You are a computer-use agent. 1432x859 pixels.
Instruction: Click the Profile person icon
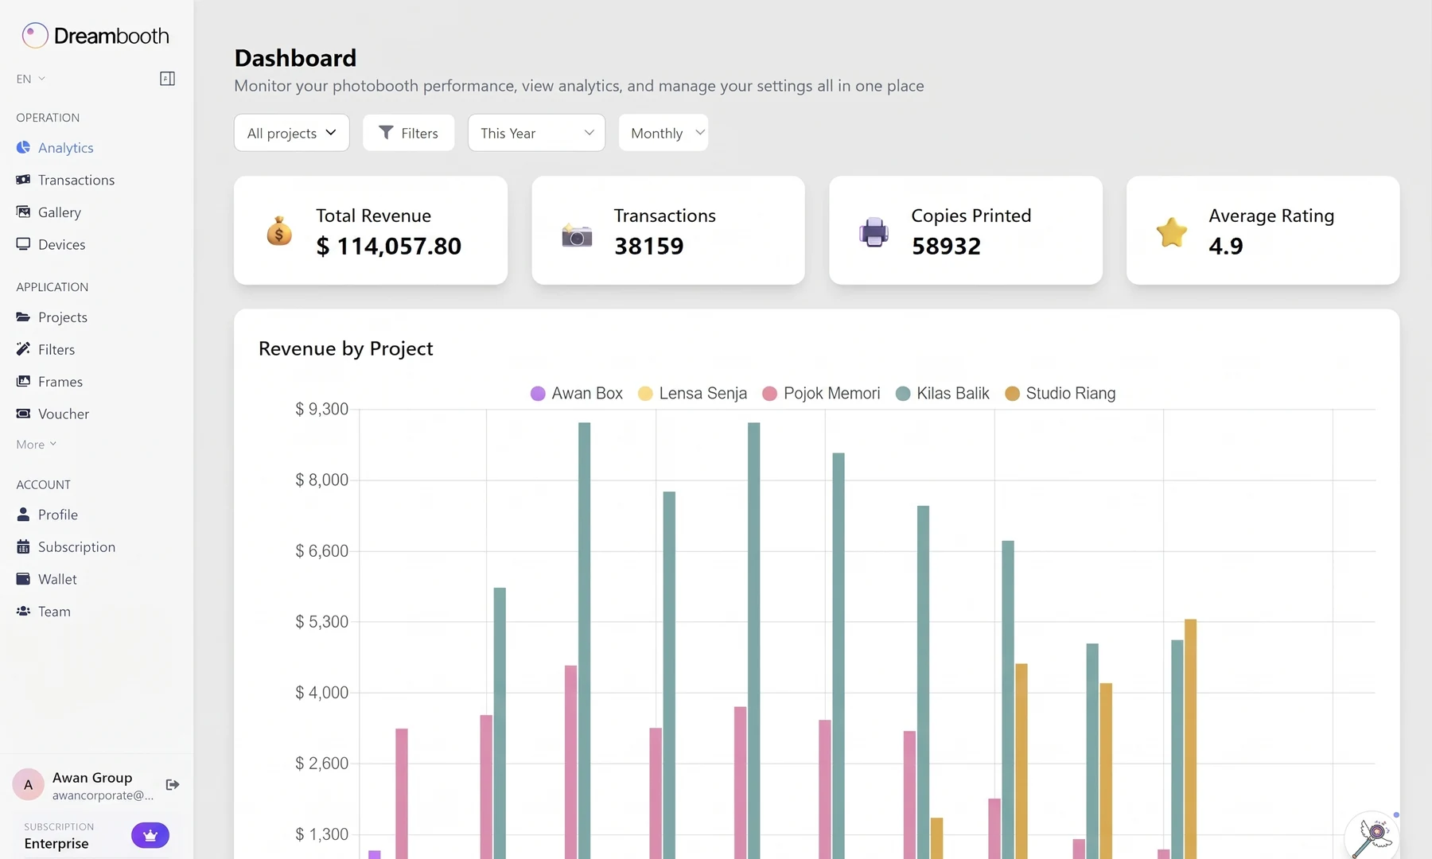click(23, 514)
